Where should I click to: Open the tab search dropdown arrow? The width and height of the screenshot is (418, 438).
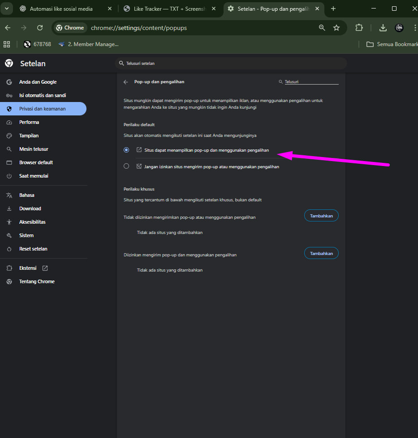coord(7,9)
